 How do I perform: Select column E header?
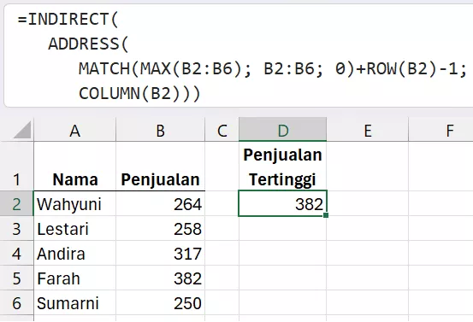(368, 130)
